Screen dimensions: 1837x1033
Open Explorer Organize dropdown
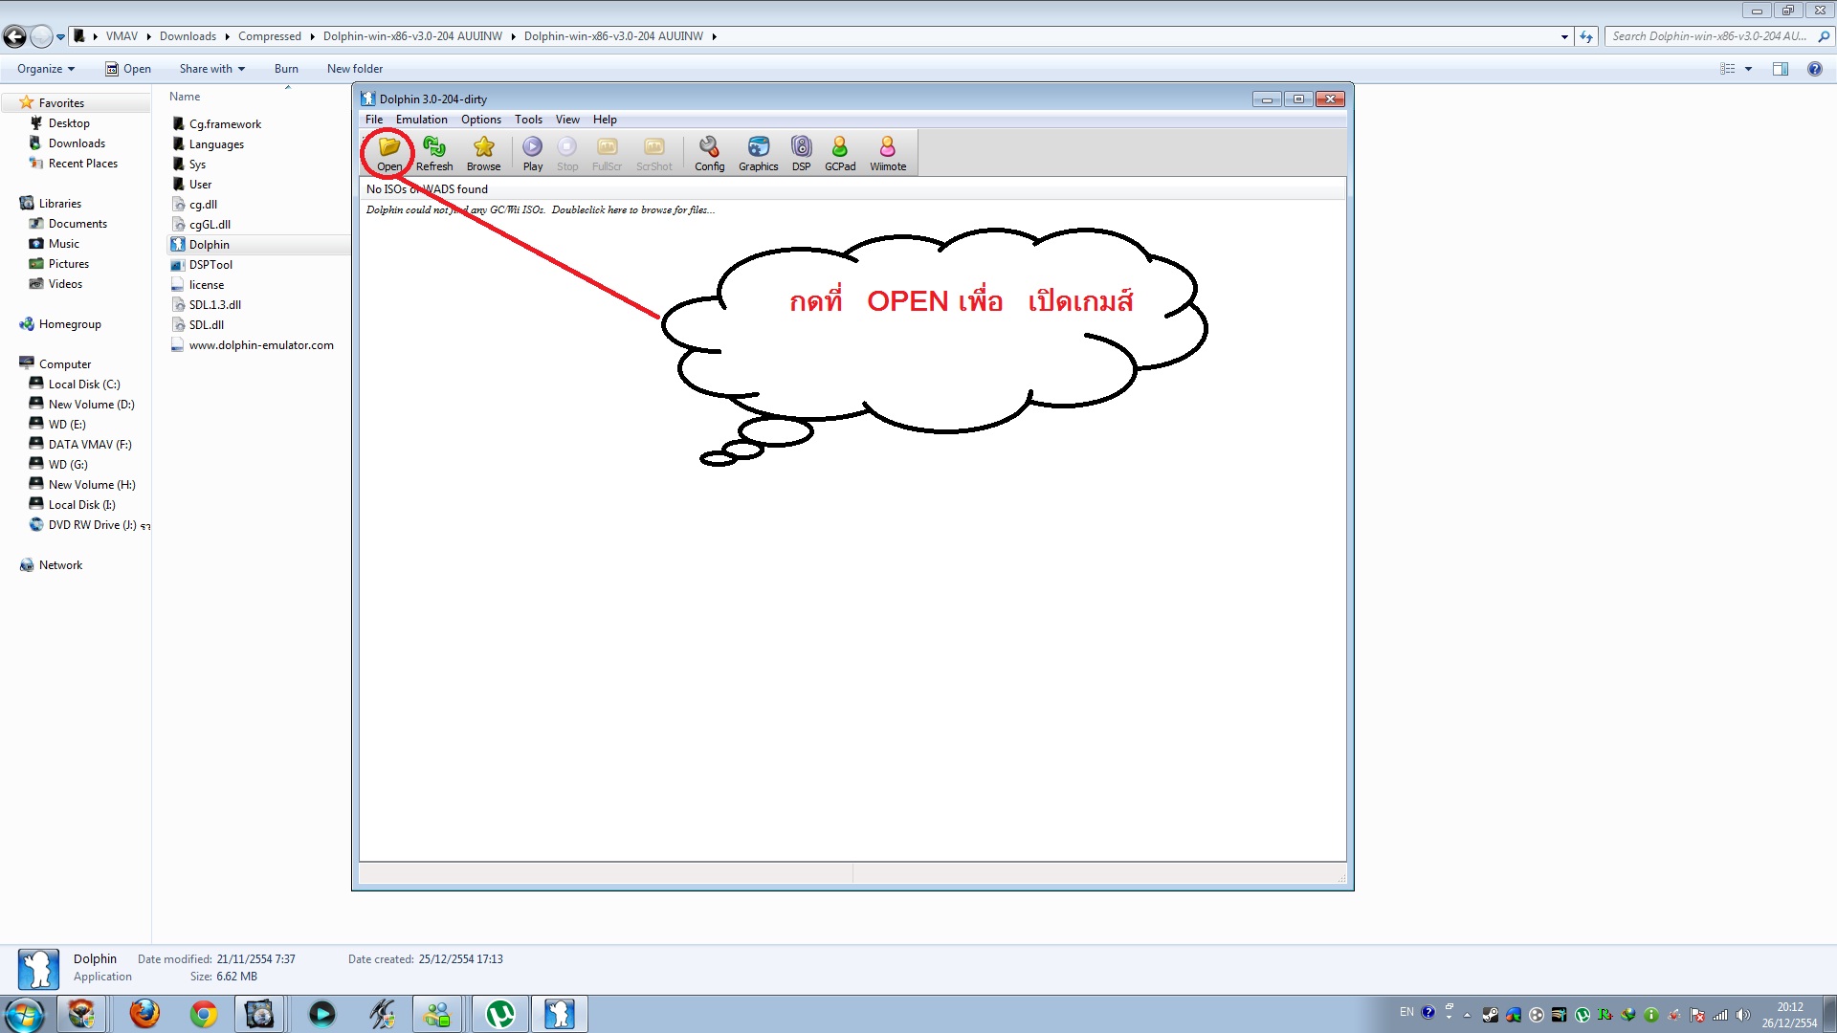click(46, 69)
